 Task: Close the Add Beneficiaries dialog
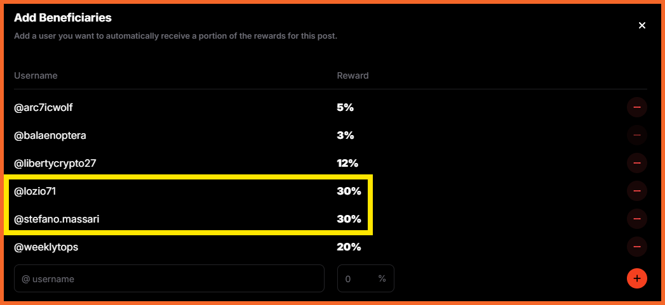(x=642, y=25)
